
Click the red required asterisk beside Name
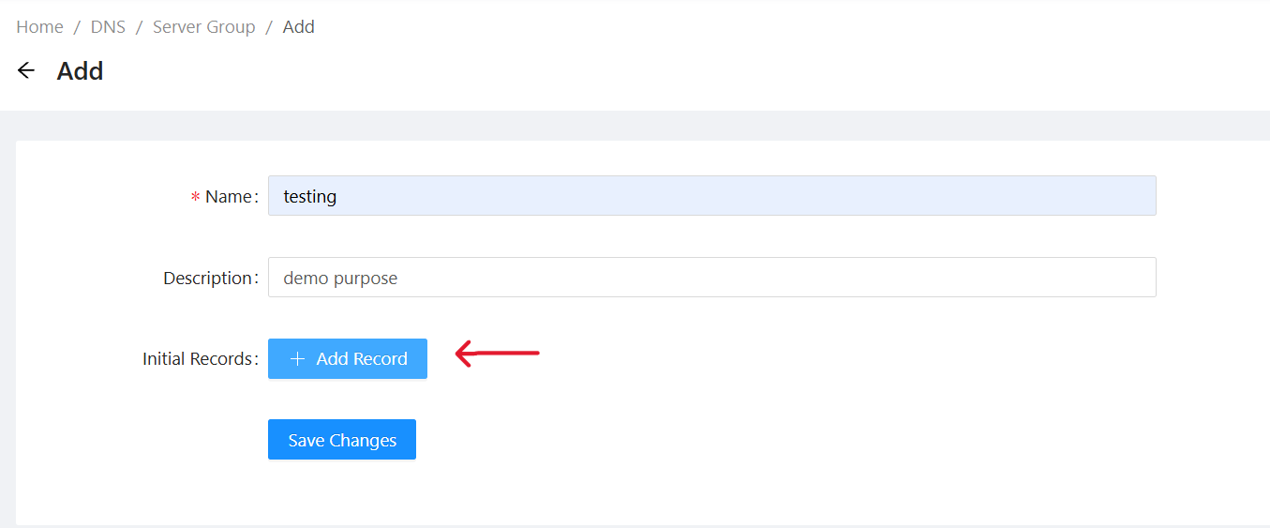point(195,197)
